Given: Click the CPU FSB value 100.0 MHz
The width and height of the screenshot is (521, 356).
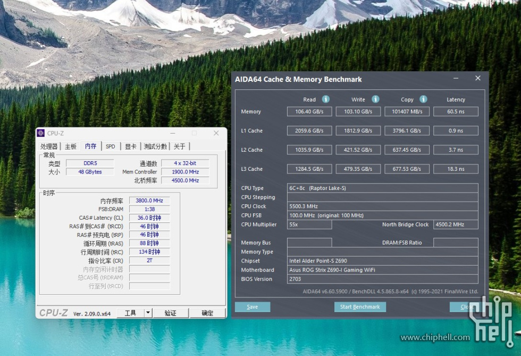Looking at the screenshot, I should coord(382,216).
